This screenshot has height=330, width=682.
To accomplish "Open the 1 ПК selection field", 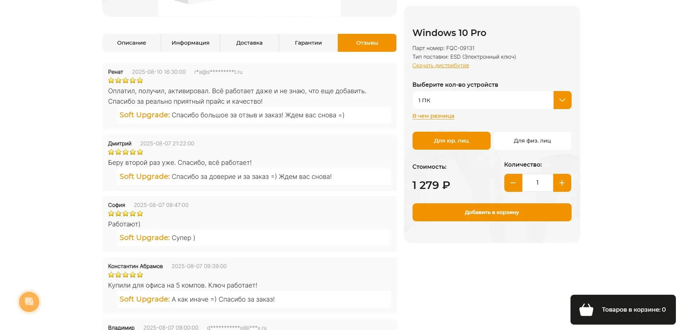I will pyautogui.click(x=483, y=100).
